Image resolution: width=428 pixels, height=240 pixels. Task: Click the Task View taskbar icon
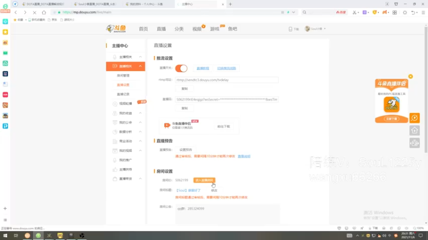click(x=16, y=235)
